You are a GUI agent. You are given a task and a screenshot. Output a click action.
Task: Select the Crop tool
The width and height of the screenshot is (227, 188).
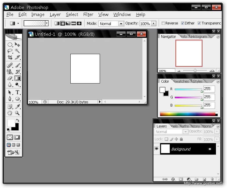(x=10, y=57)
